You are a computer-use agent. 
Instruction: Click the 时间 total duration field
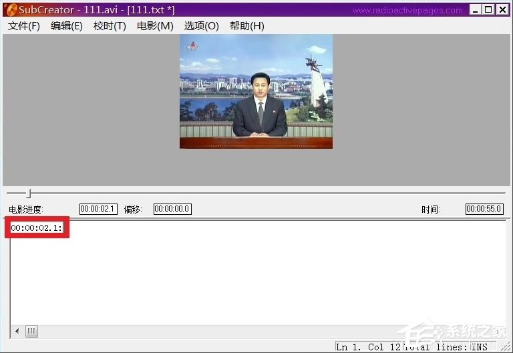click(484, 209)
